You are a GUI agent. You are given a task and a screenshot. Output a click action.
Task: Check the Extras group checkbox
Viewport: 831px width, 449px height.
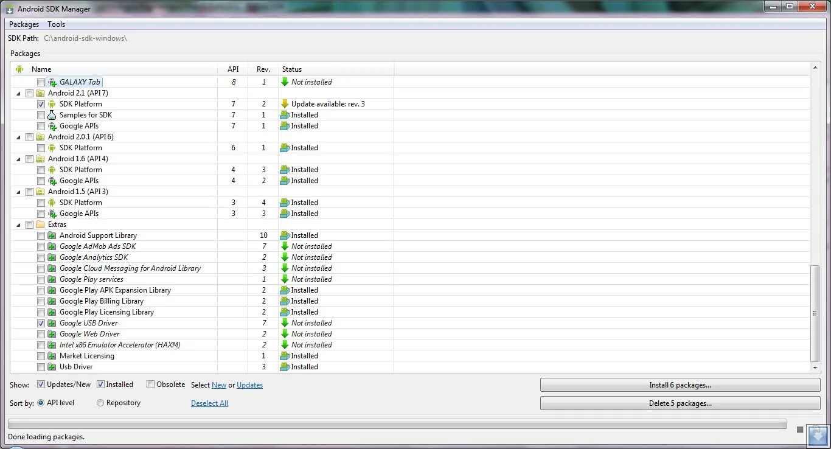pos(29,224)
